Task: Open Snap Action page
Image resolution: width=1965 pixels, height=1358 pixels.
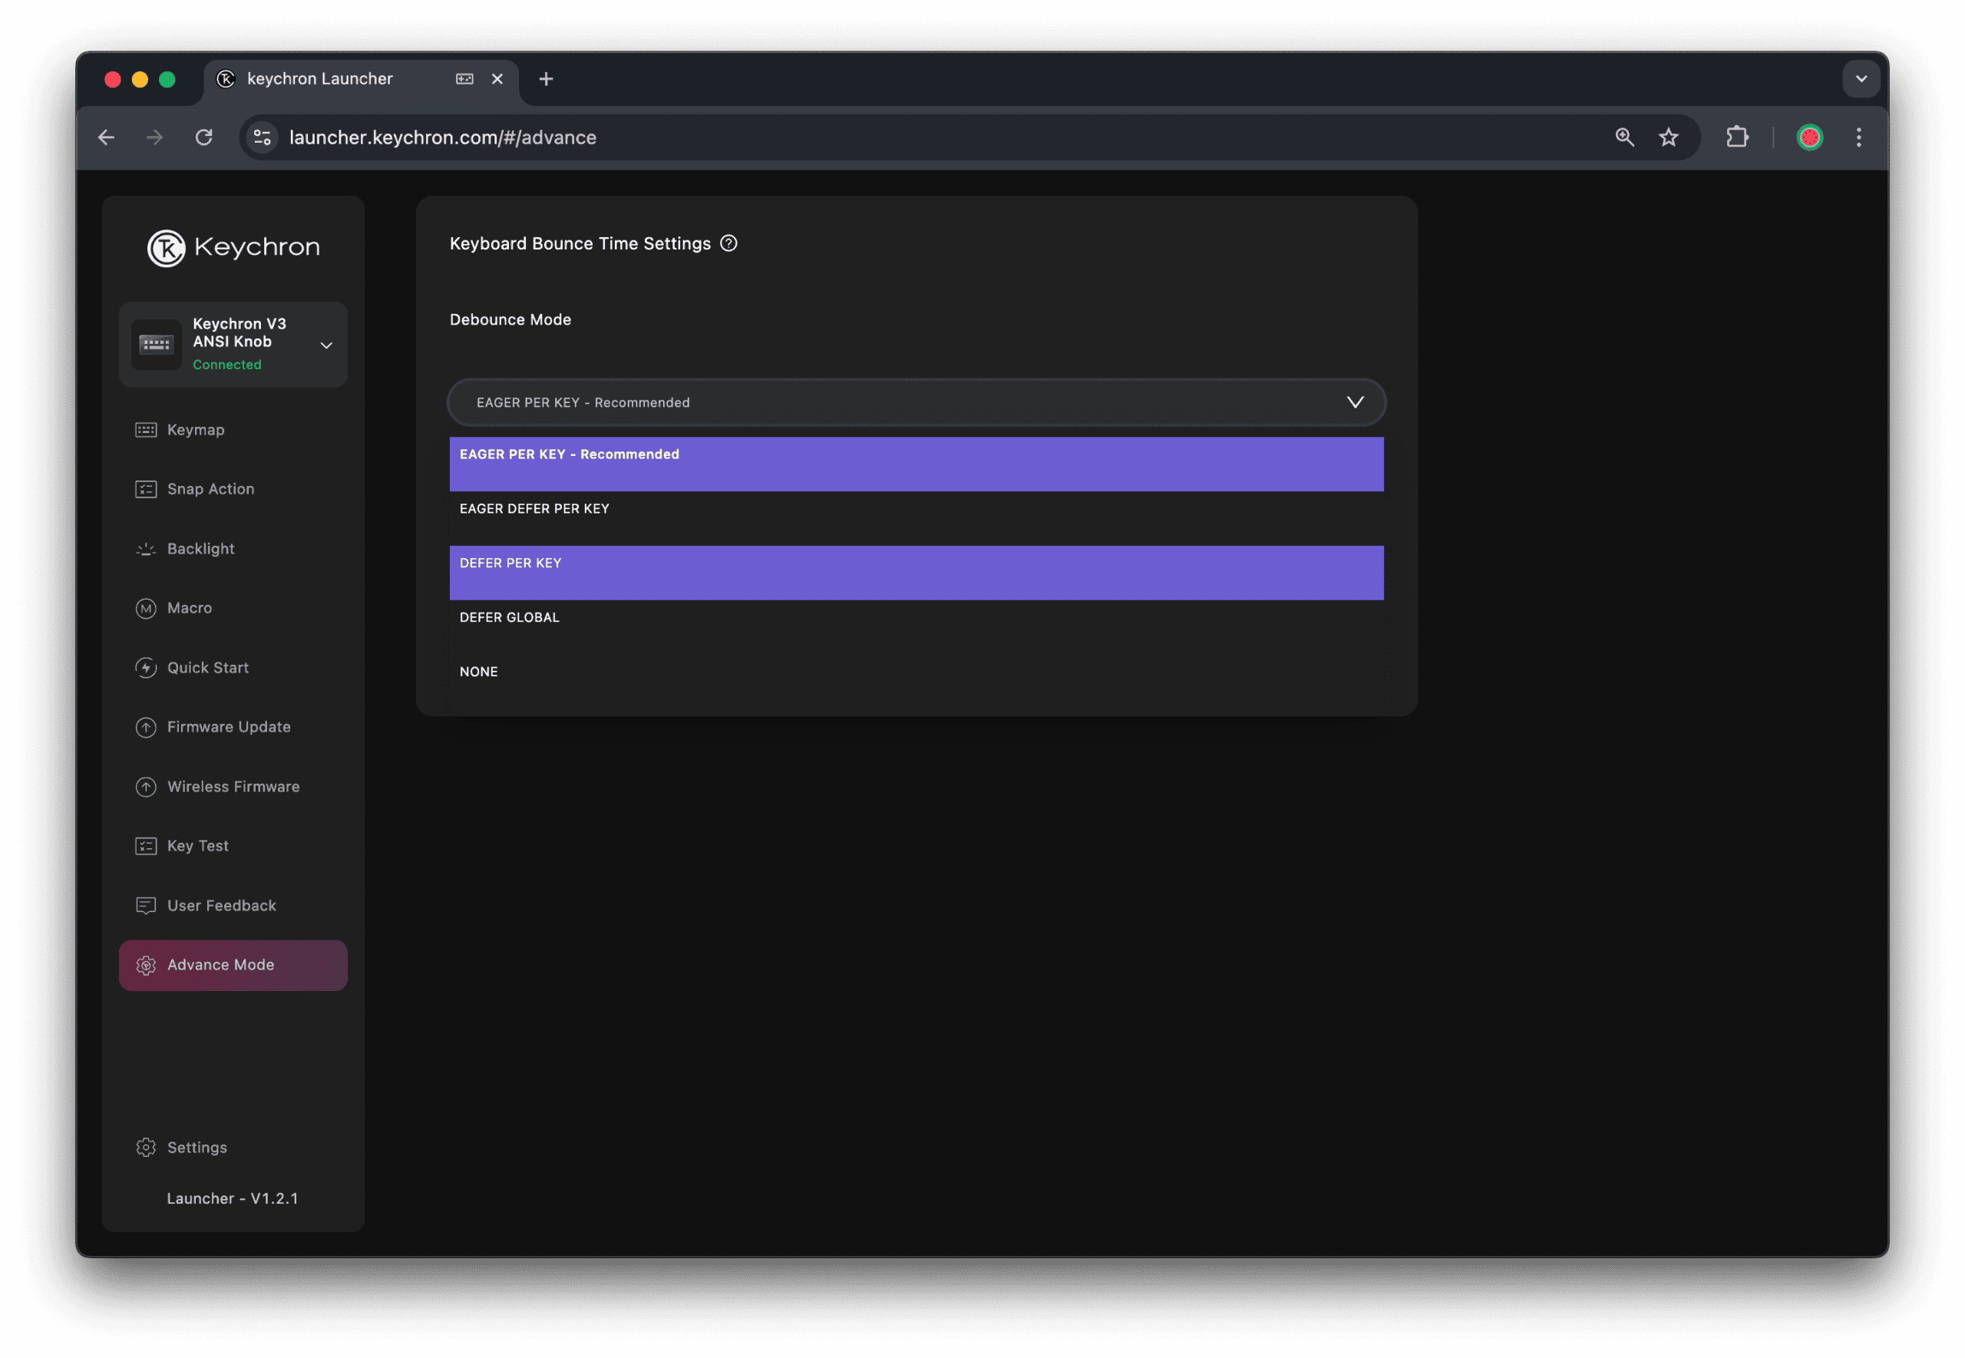Action: [x=210, y=489]
